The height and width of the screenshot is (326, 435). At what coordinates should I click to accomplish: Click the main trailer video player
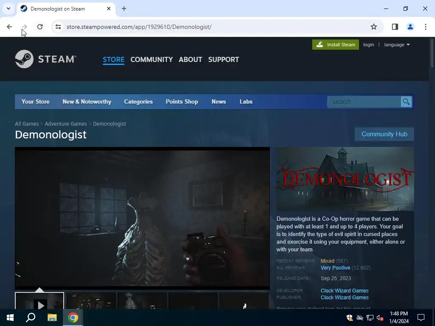[x=142, y=219]
